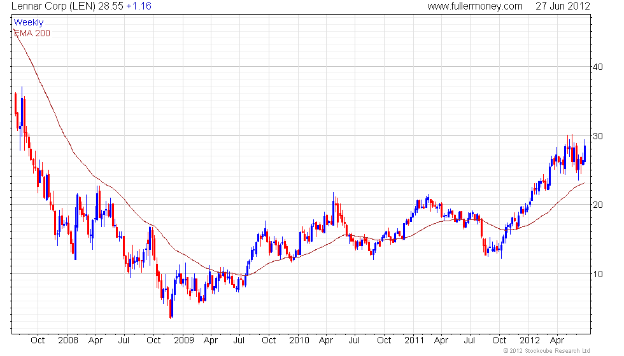The image size is (624, 356).
Task: Click the 30 price axis label
Action: [x=598, y=136]
